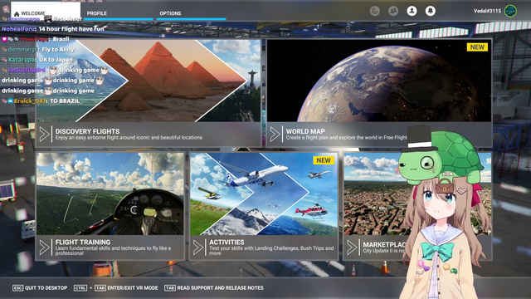
Task: Click the Activities description text
Action: (x=271, y=251)
